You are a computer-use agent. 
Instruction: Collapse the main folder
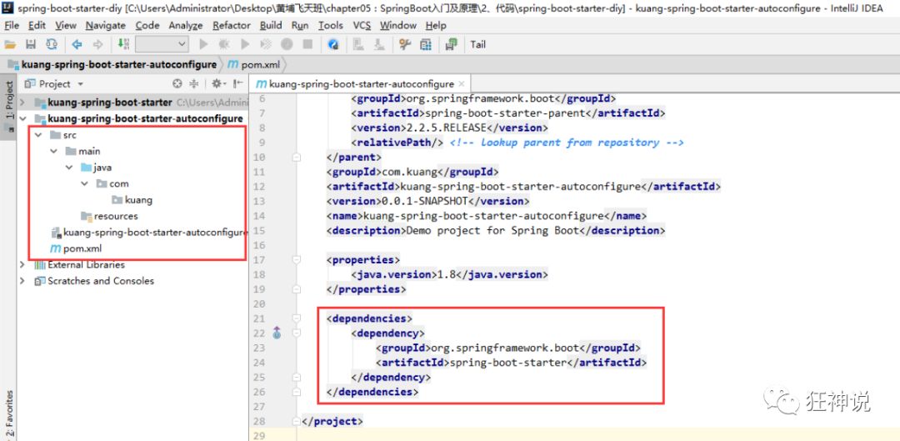click(x=54, y=151)
